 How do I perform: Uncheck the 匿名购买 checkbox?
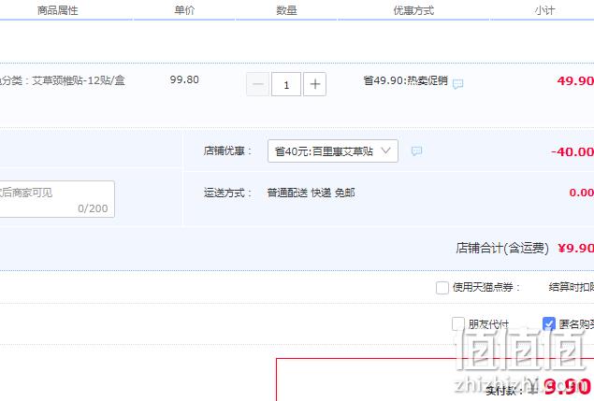pyautogui.click(x=549, y=323)
